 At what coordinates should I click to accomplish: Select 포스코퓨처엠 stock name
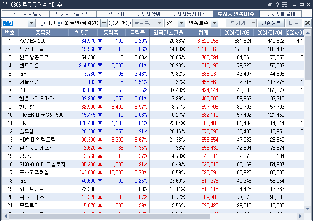pos(34,172)
